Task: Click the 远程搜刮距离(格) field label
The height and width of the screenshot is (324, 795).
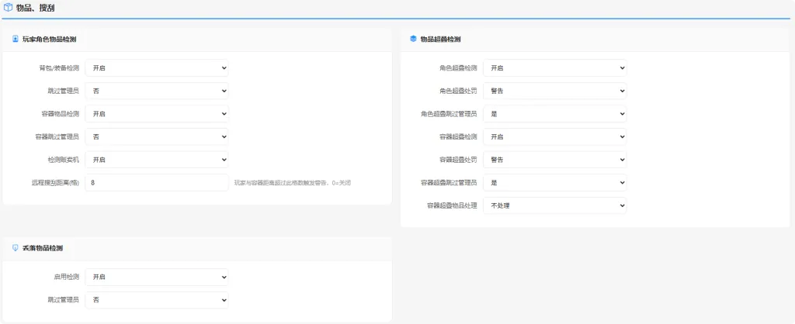Action: point(55,183)
